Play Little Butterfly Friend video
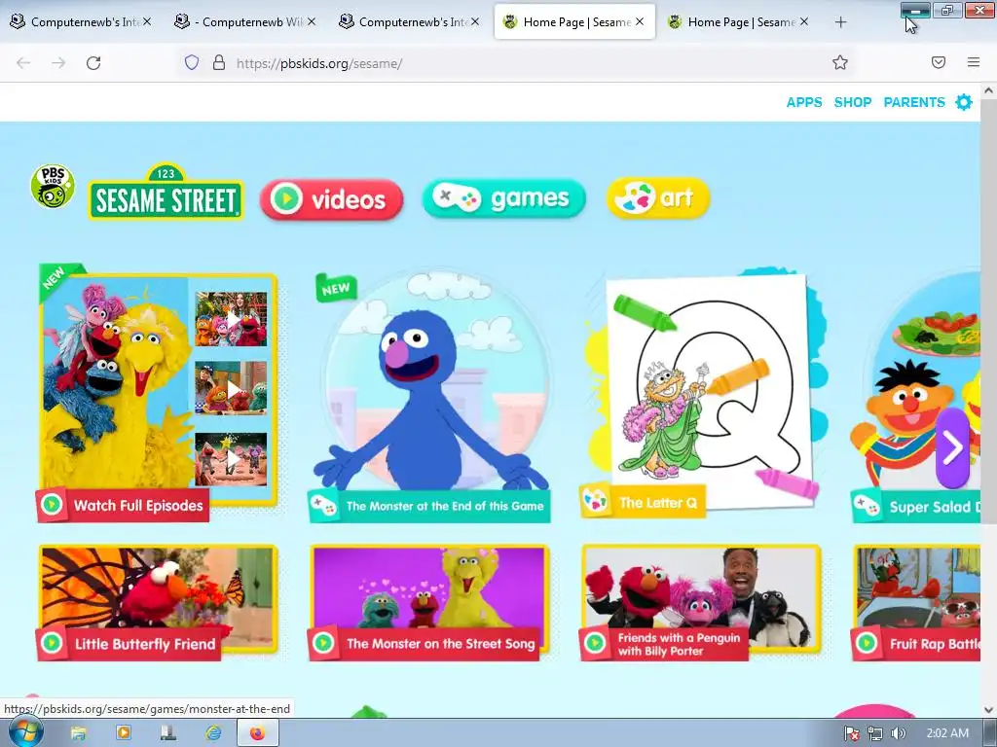 pyautogui.click(x=158, y=602)
